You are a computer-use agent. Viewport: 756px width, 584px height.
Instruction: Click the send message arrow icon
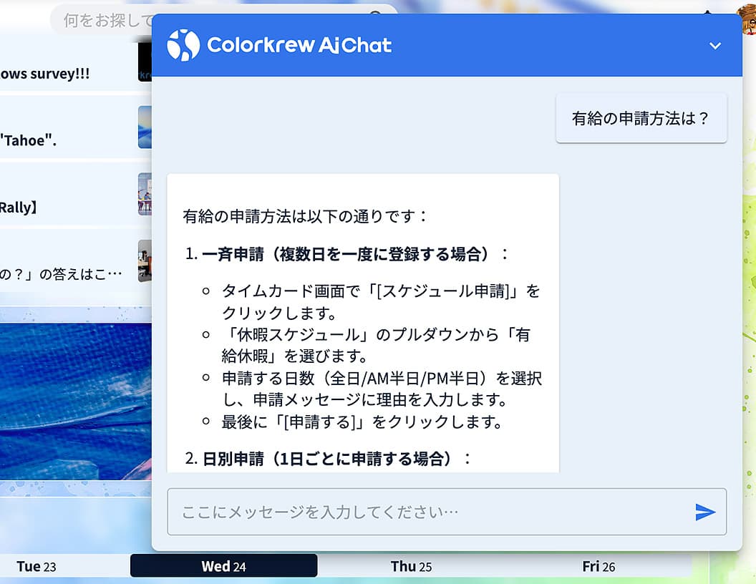[705, 512]
